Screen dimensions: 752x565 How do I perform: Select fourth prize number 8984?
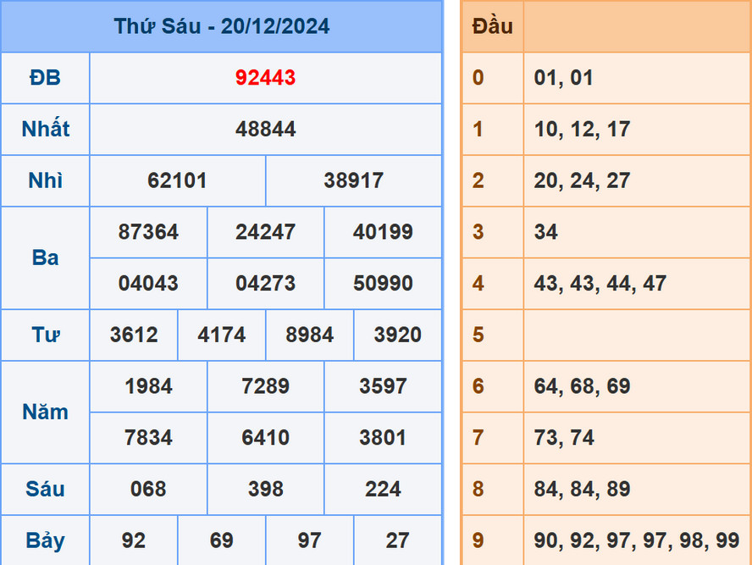tap(309, 335)
